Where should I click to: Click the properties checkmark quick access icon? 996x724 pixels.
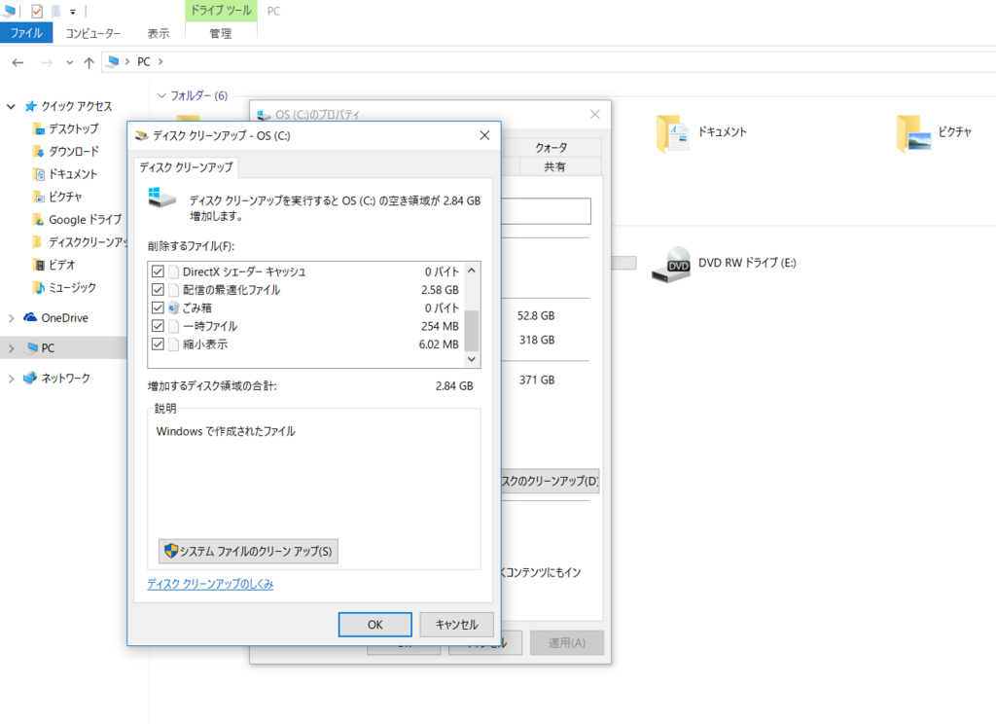pyautogui.click(x=37, y=11)
